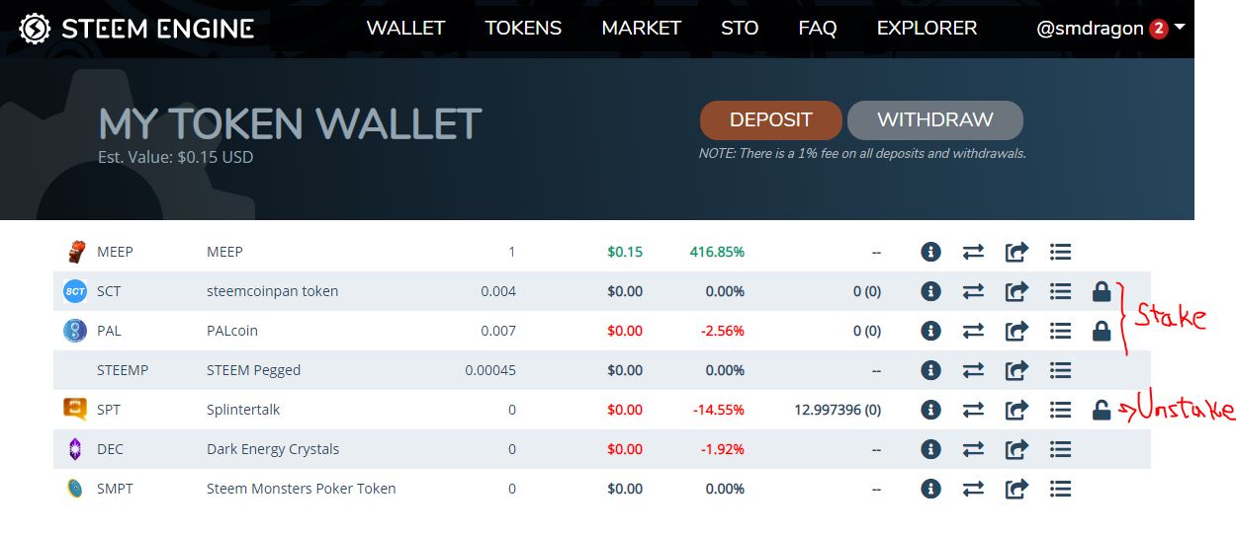
Task: Show info for STEEM Pegged
Action: (x=929, y=370)
